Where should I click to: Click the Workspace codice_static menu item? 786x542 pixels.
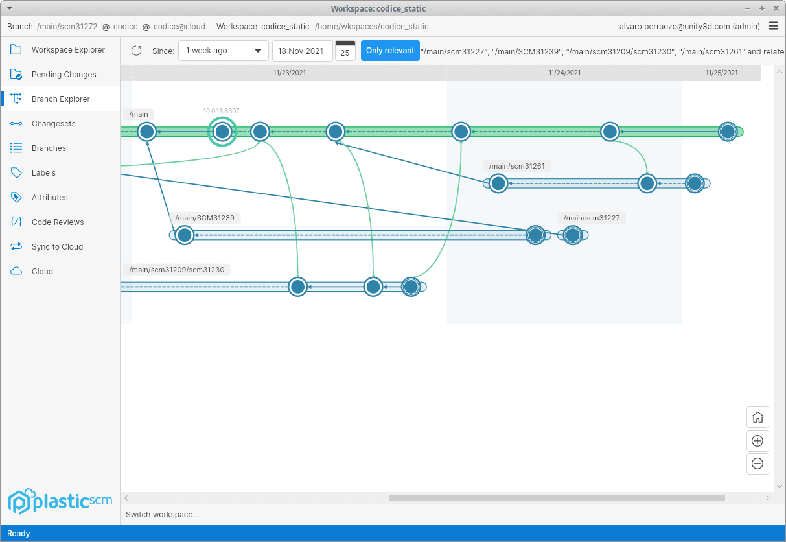[285, 27]
